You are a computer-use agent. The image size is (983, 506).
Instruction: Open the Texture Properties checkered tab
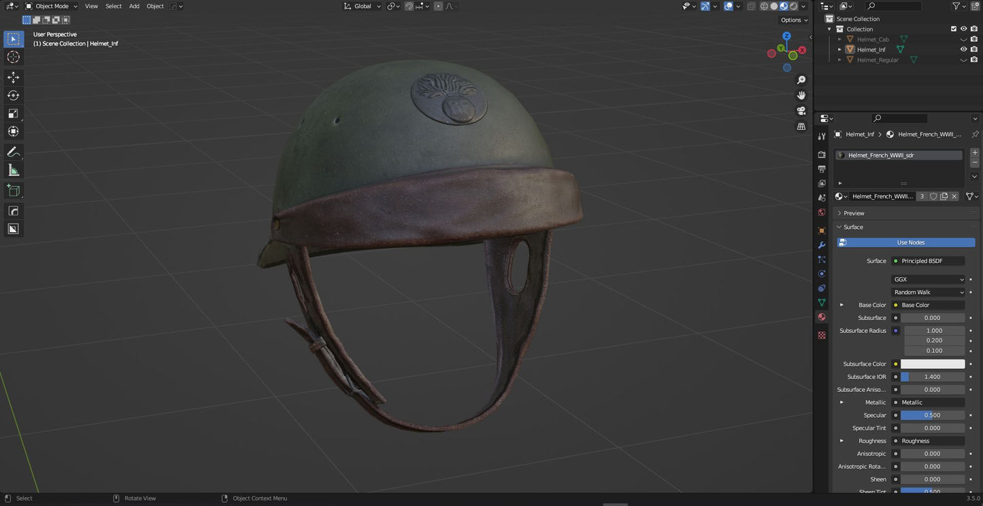click(x=821, y=335)
